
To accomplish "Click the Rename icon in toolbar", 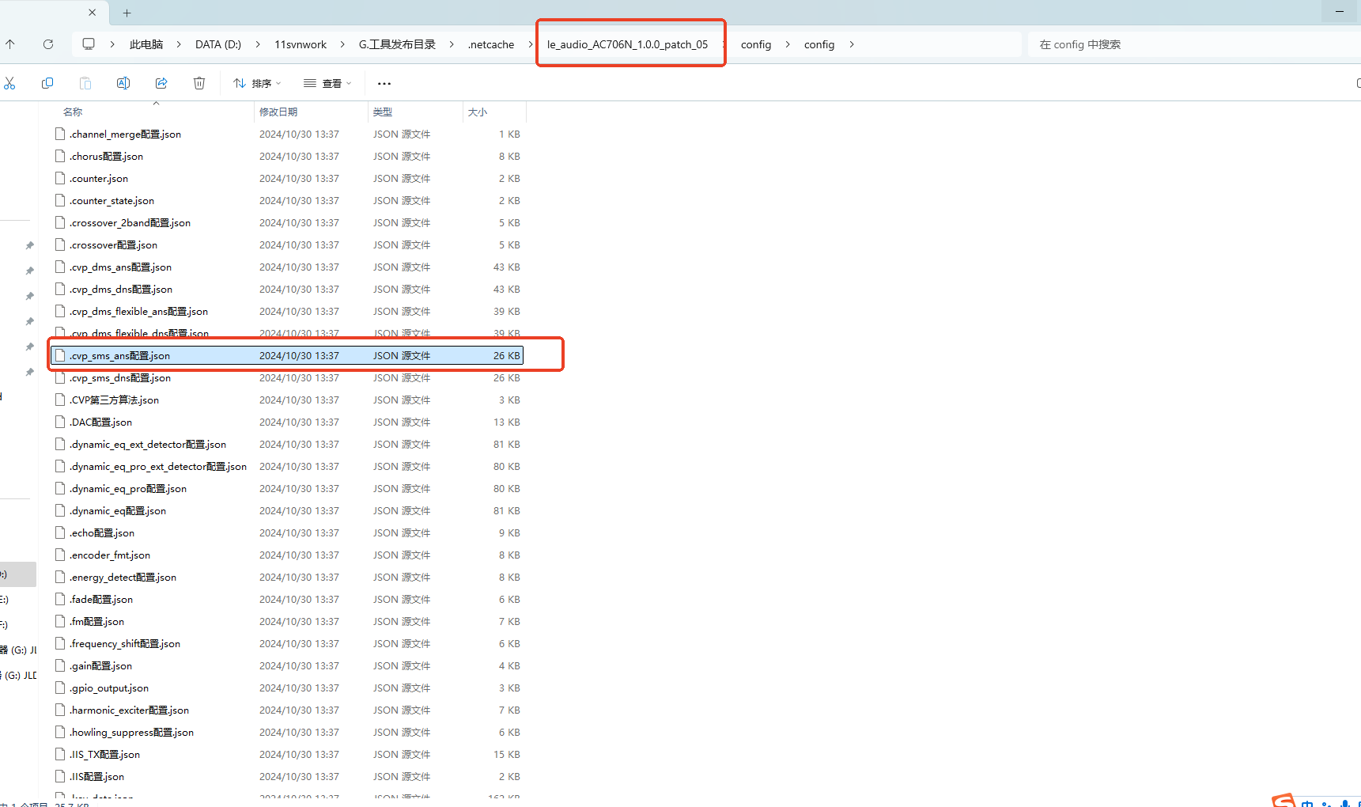I will (123, 83).
